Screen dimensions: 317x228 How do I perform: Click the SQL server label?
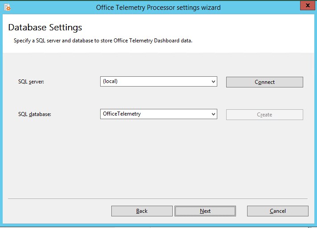coord(31,82)
